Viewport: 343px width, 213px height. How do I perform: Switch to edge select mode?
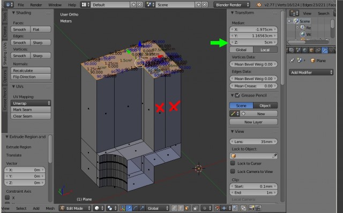181,208
